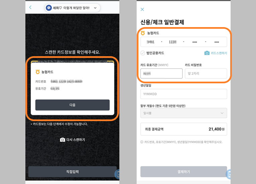Expand the 세희♡ notification banner chevron
This screenshot has width=256, height=184.
pyautogui.click(x=95, y=8)
